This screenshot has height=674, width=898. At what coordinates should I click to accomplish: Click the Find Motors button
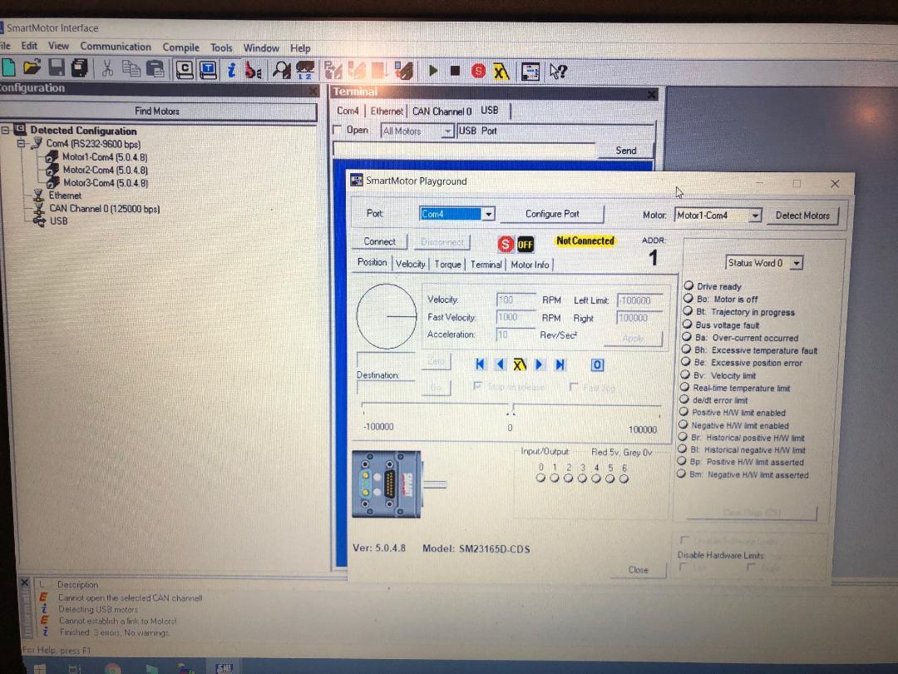point(157,111)
